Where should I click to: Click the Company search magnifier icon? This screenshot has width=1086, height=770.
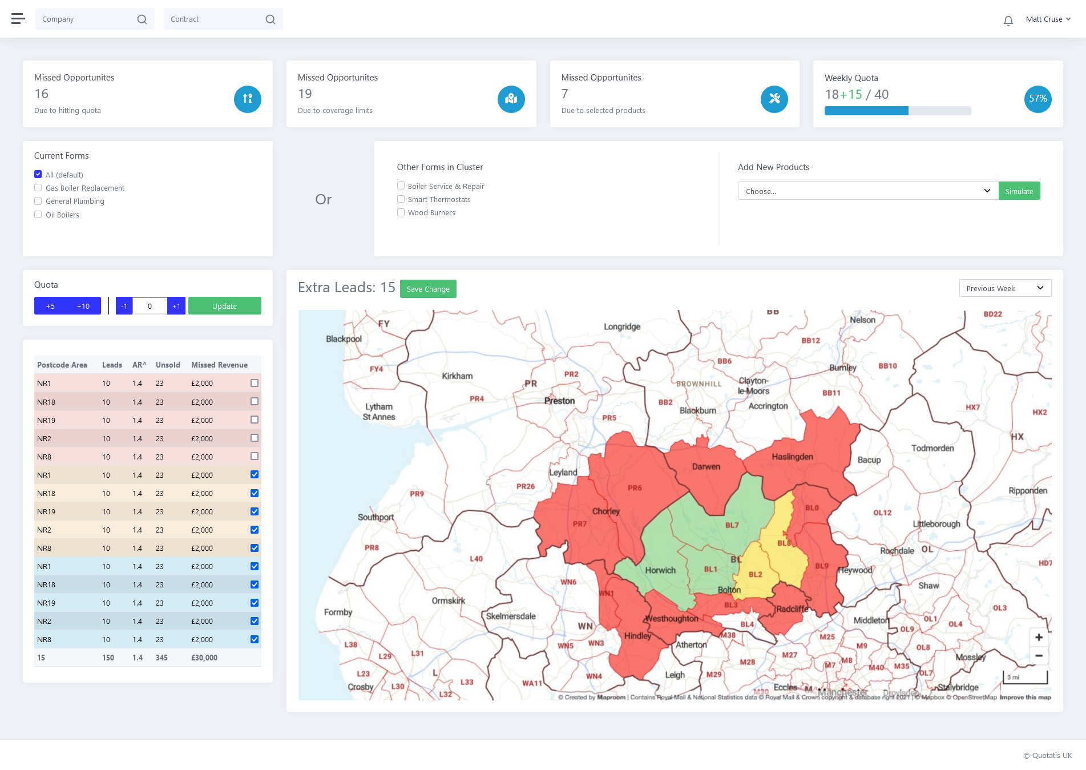pyautogui.click(x=142, y=19)
